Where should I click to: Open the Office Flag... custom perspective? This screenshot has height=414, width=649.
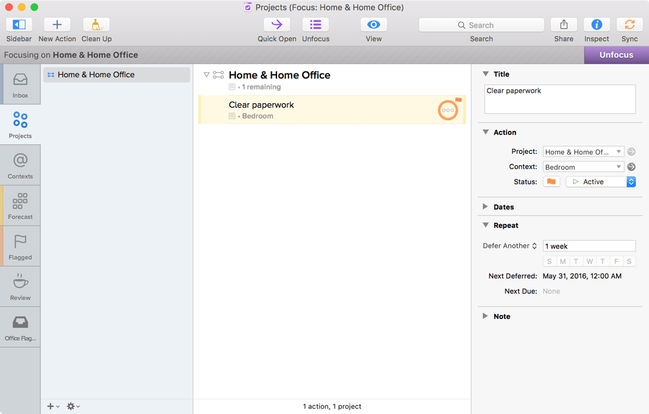click(x=20, y=327)
